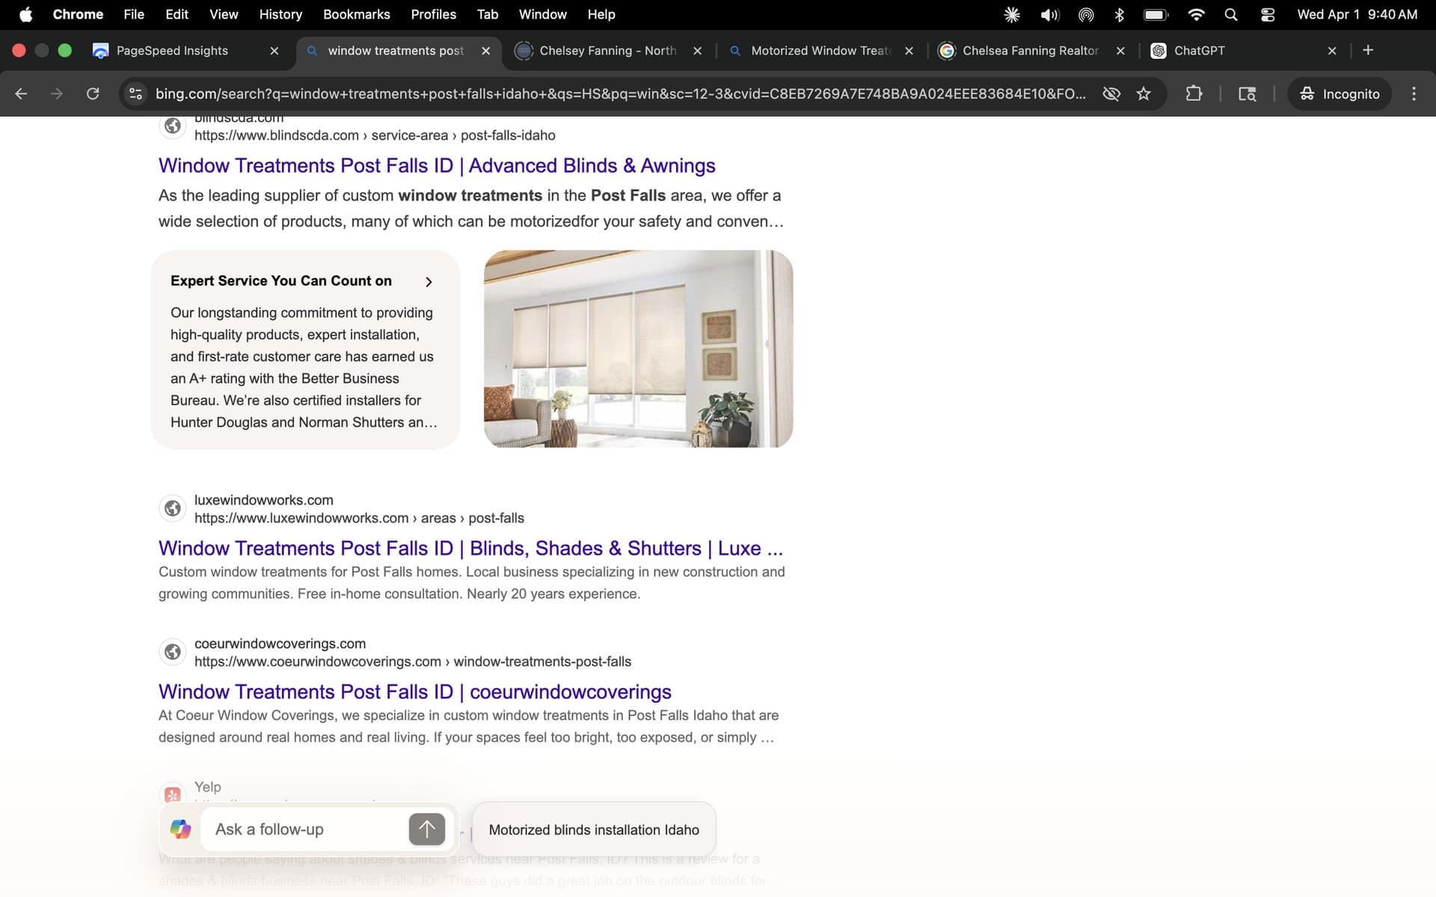Click the Copilot icon beside the follow-up box

[179, 829]
